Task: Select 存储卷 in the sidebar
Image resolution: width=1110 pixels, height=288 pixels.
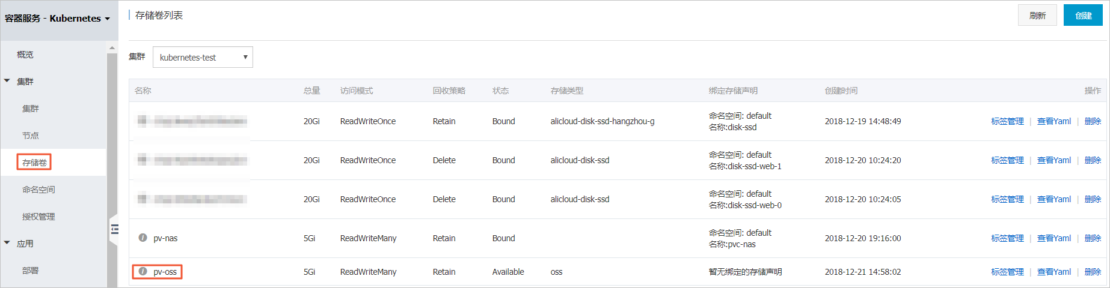Action: point(34,162)
